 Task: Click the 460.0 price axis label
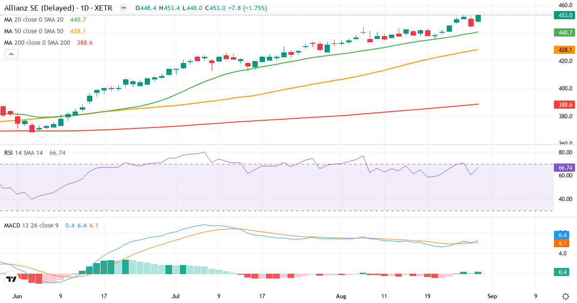coord(564,5)
